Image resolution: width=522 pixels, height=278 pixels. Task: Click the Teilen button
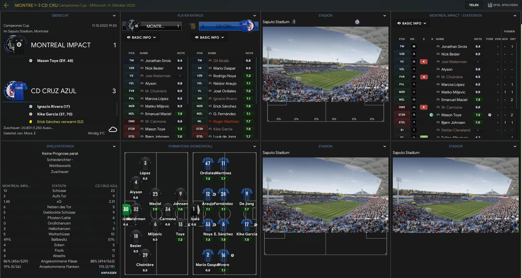pyautogui.click(x=473, y=5)
